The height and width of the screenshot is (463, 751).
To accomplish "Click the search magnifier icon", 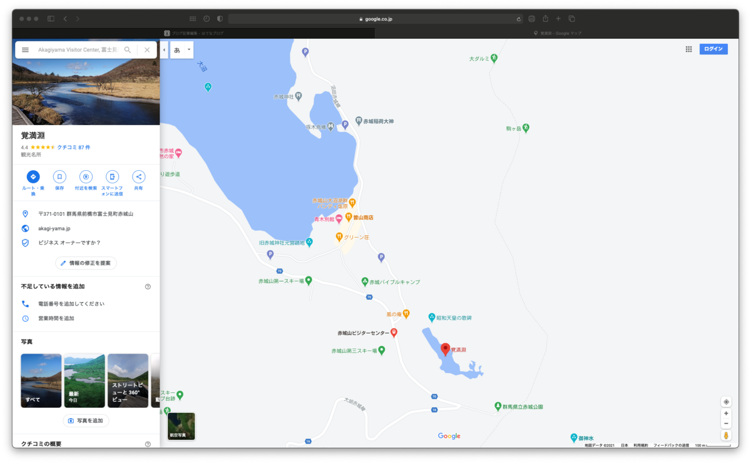I will [x=128, y=49].
